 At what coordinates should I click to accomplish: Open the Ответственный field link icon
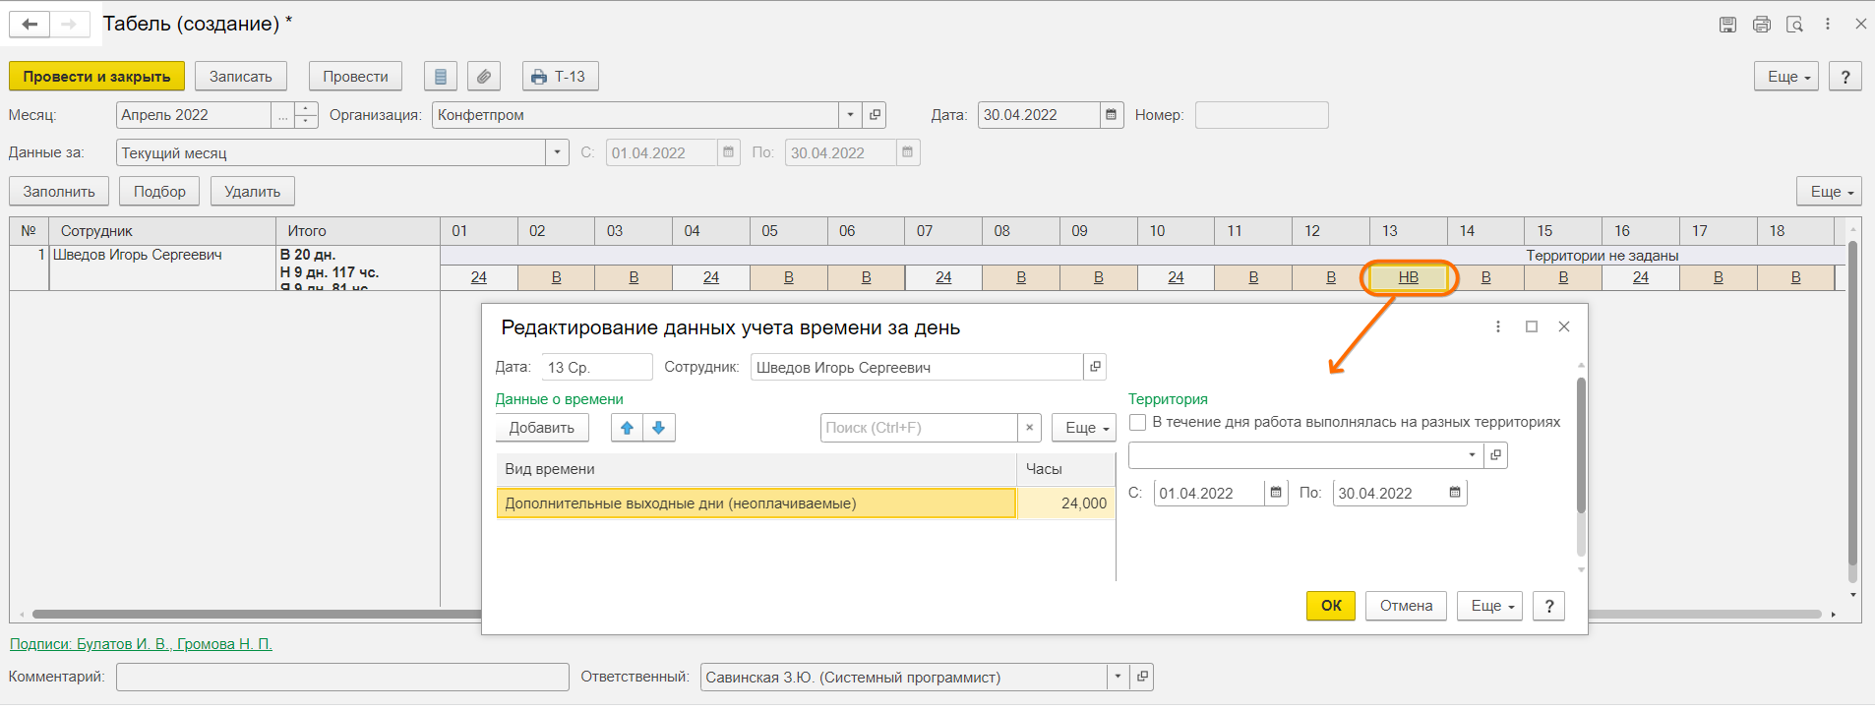coord(1142,677)
